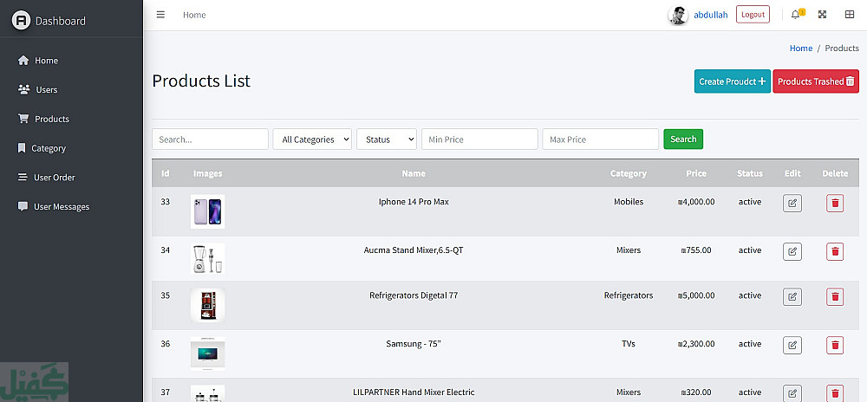This screenshot has width=867, height=402.
Task: Go to Category in the sidebar
Action: (48, 148)
